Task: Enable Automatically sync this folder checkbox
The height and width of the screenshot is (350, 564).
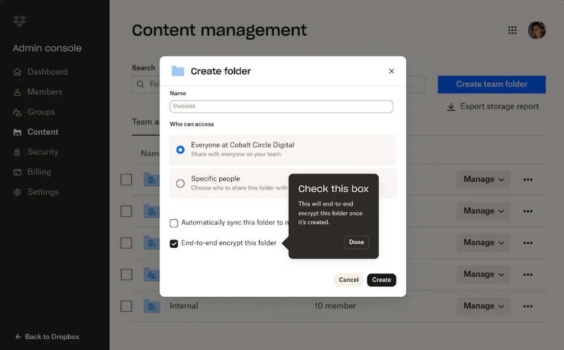Action: tap(174, 223)
